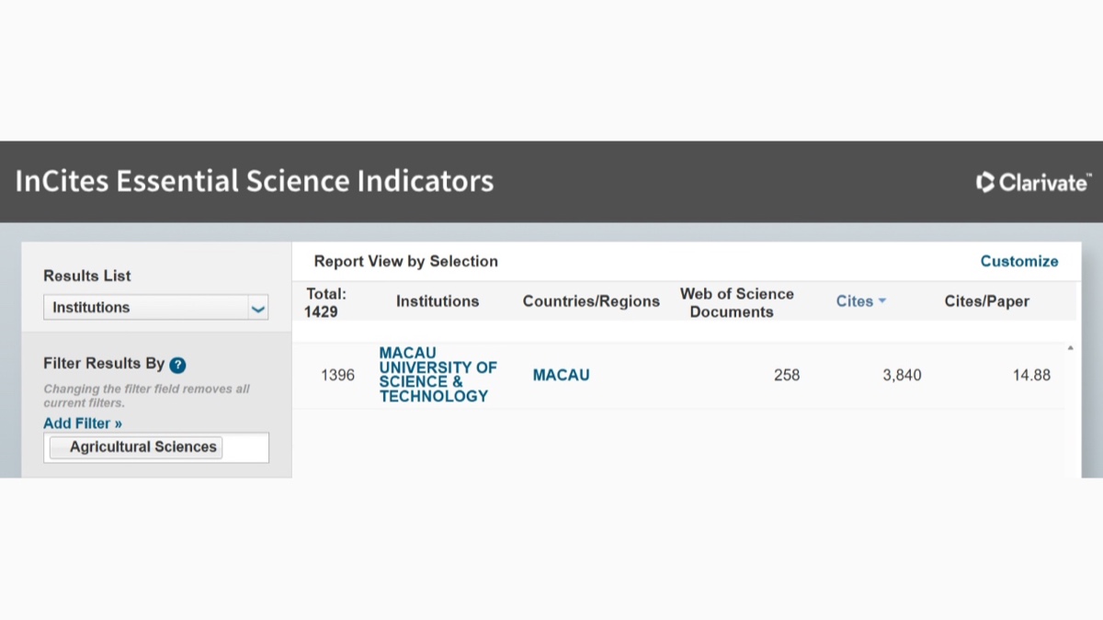Open the Customize report link

(1018, 262)
